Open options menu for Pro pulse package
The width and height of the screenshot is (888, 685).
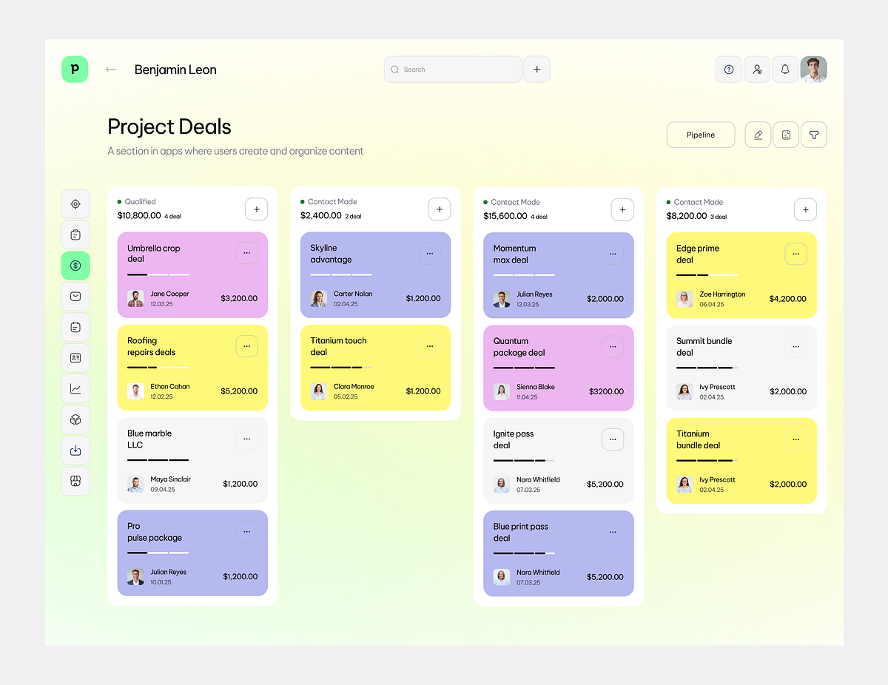click(x=246, y=531)
